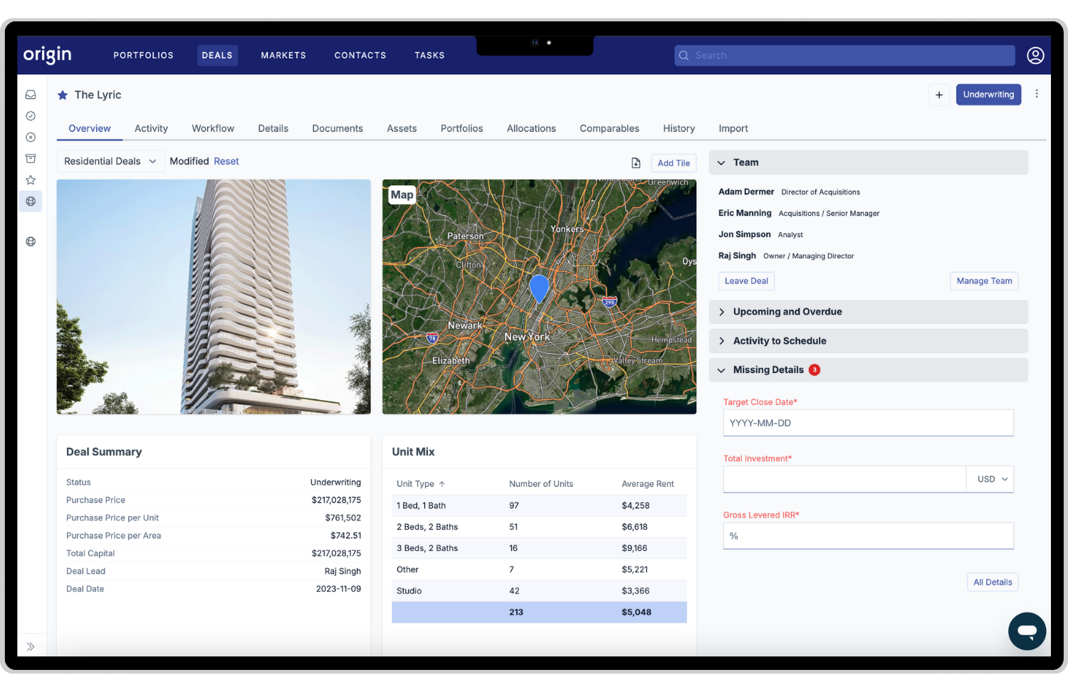The height and width of the screenshot is (692, 1068).
Task: Click the globe icon at the sidebar bottom
Action: pyautogui.click(x=31, y=241)
